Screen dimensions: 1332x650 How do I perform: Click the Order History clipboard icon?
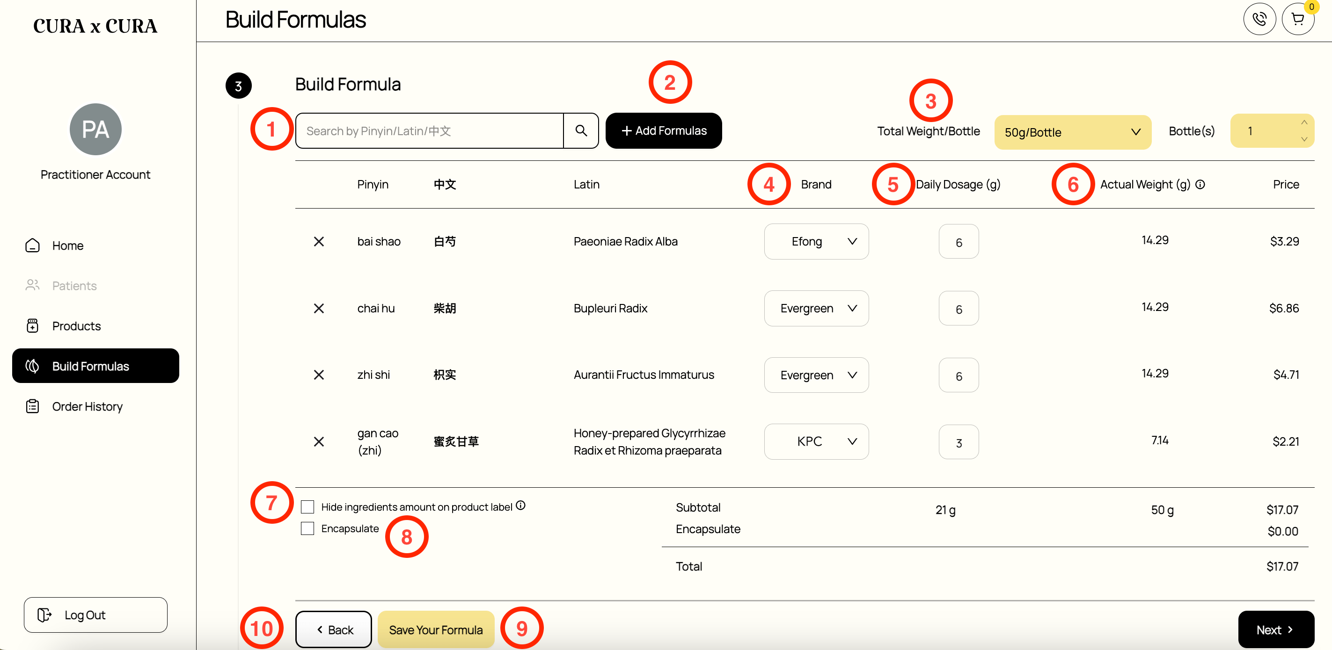(33, 406)
